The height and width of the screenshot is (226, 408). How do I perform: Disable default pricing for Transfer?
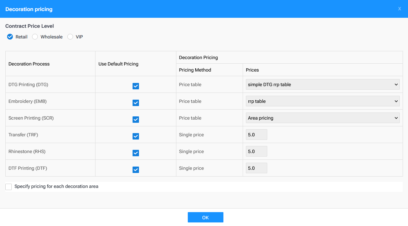coord(136,136)
